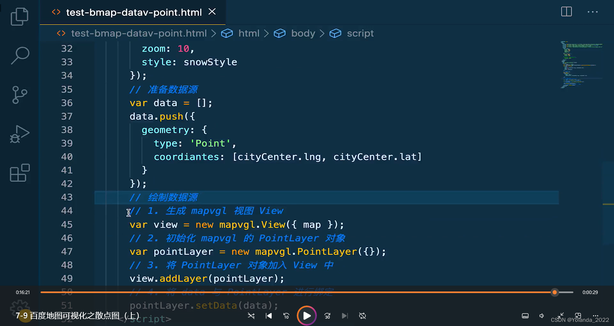Open editor More Actions menu
The height and width of the screenshot is (326, 614).
click(593, 12)
